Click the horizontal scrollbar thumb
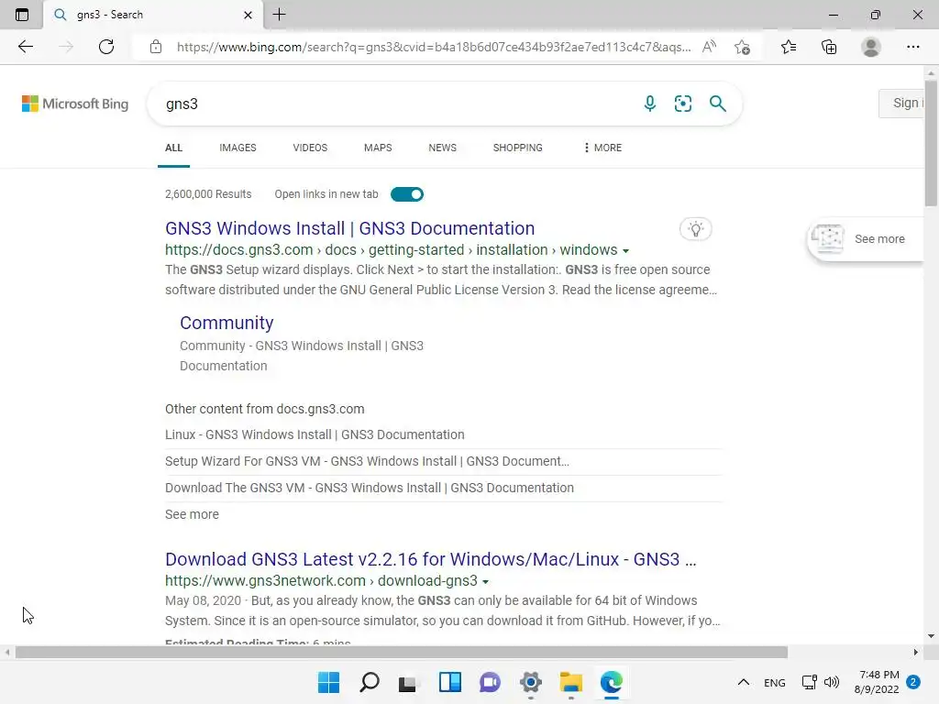Screen dimensions: 939x704 [x=402, y=652]
